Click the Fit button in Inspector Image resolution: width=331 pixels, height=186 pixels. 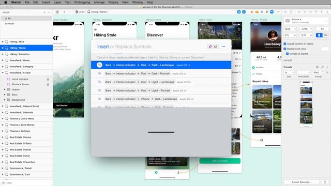(x=322, y=29)
